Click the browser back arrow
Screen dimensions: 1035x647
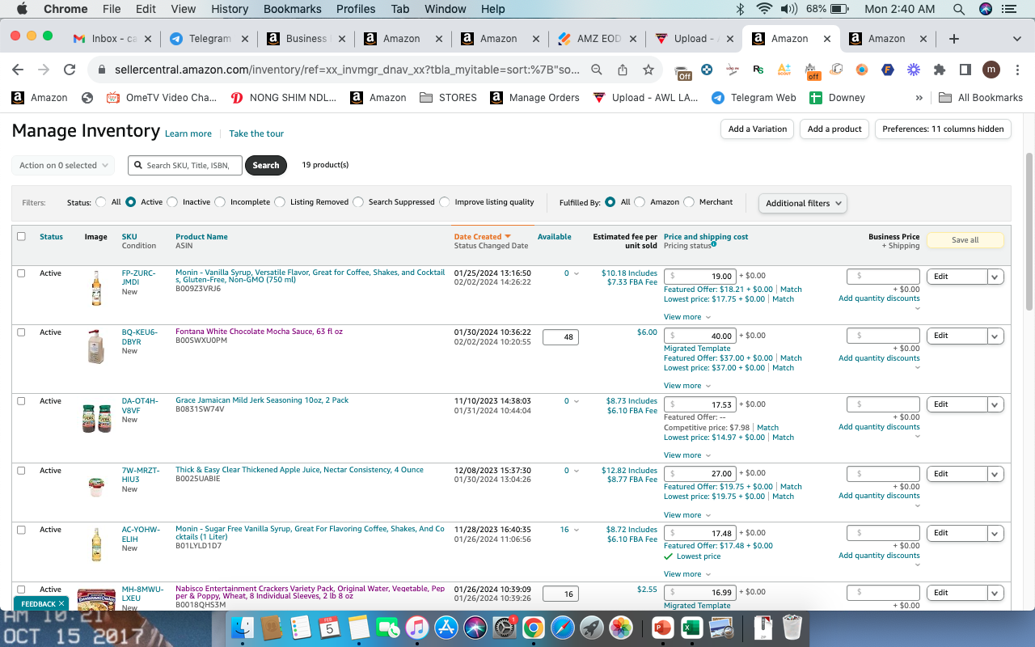click(x=18, y=70)
